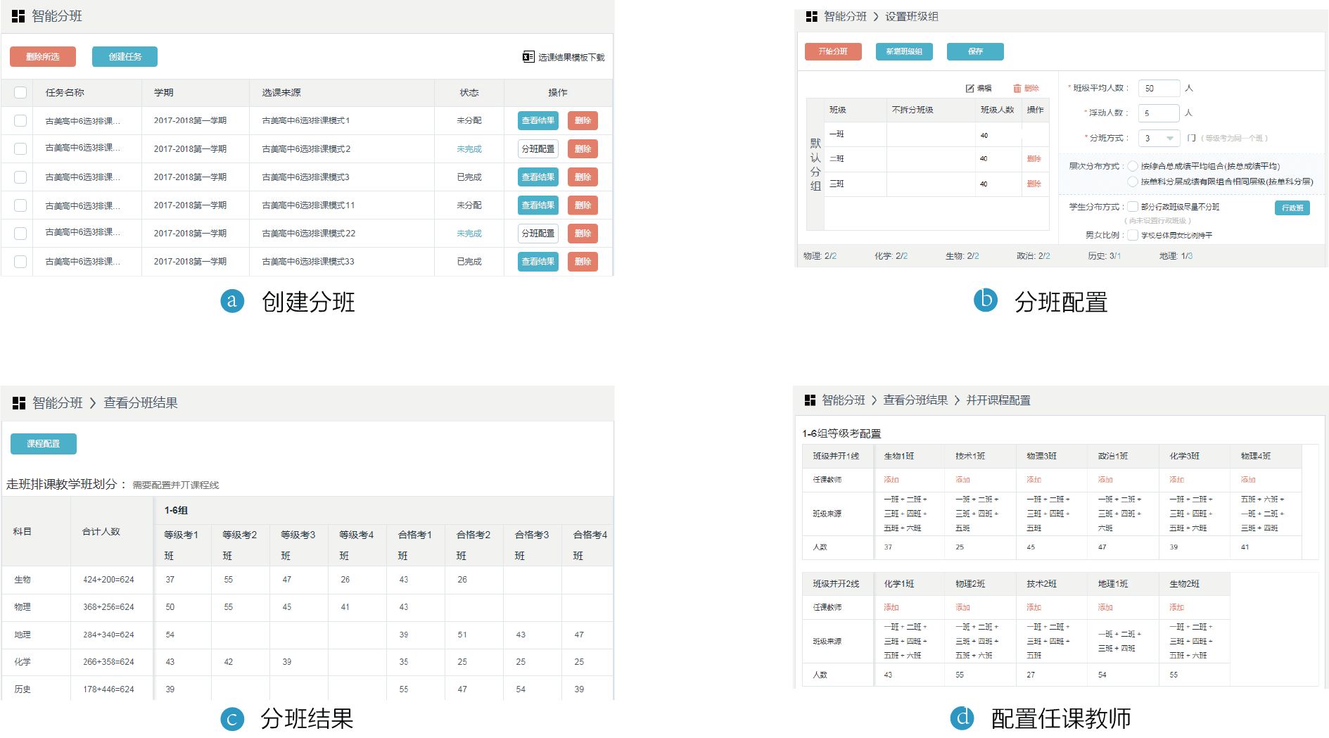Image resolution: width=1329 pixels, height=738 pixels.
Task: Tick the select-all checkbox in task table header
Action: click(20, 93)
